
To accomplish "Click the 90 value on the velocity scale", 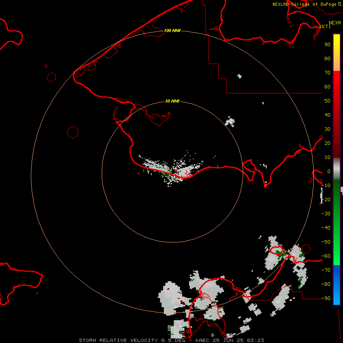I will coord(327,45).
